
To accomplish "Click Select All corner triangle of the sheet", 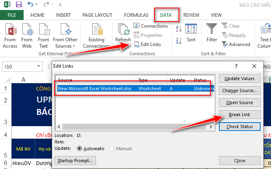I will tap(8, 80).
